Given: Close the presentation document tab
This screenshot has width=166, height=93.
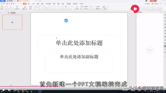Looking at the screenshot, I should (37, 1).
